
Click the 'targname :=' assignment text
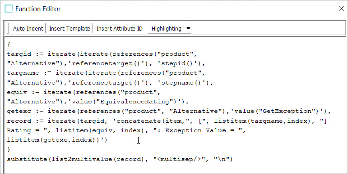(29, 73)
